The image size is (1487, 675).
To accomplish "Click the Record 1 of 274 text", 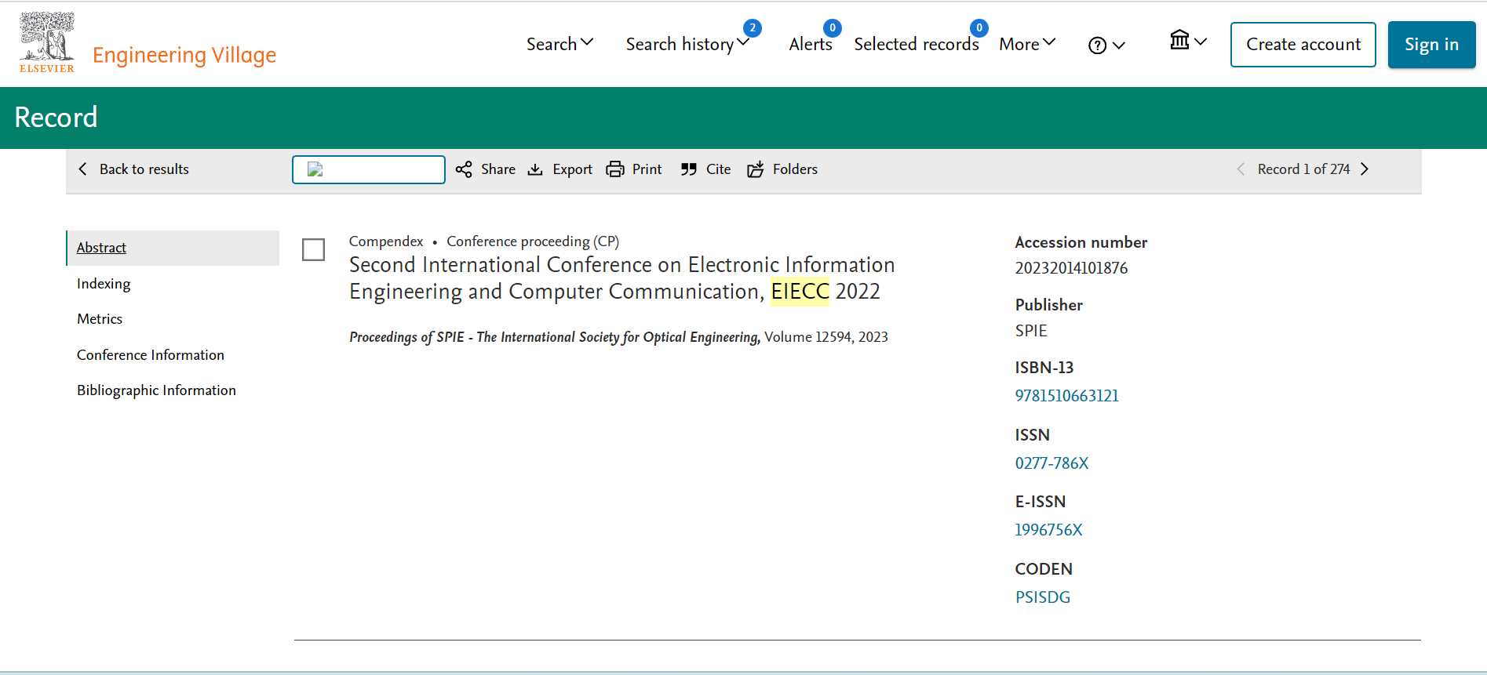I will pos(1303,169).
